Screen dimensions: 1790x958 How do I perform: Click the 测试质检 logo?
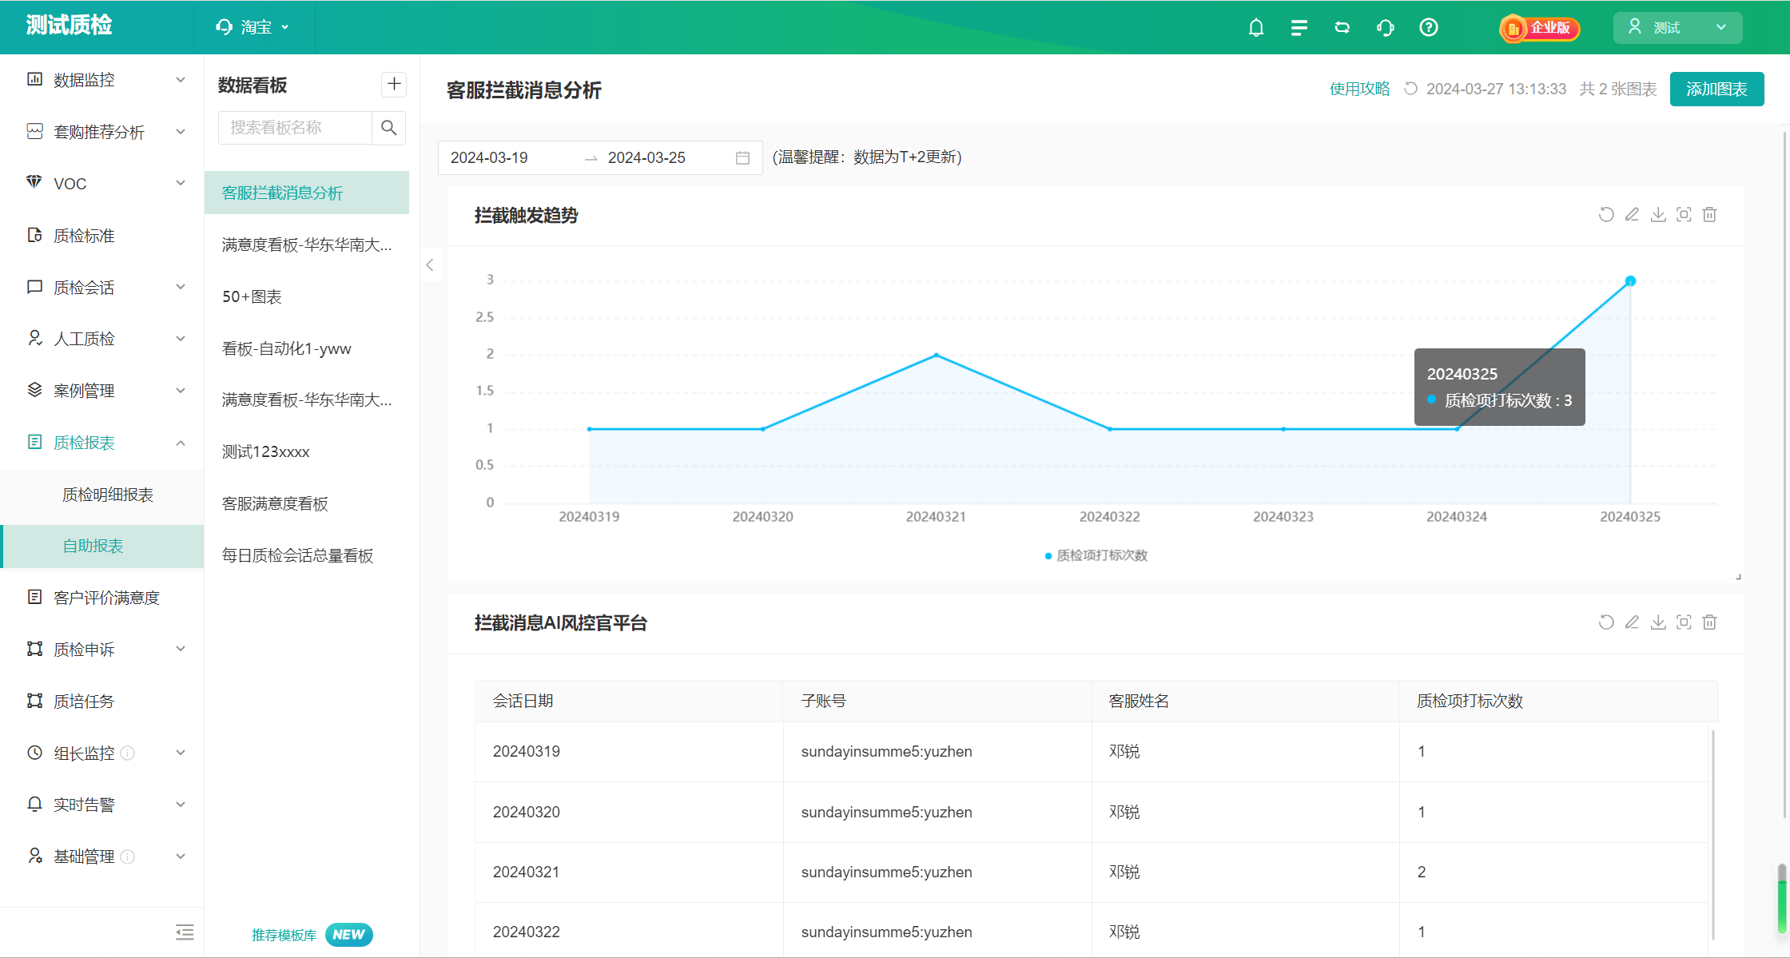pos(69,26)
